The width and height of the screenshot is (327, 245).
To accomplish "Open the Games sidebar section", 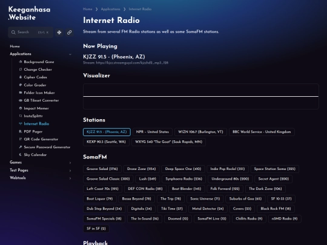I will pos(16,162).
